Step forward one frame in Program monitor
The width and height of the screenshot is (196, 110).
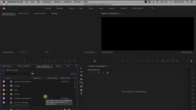coord(152,61)
